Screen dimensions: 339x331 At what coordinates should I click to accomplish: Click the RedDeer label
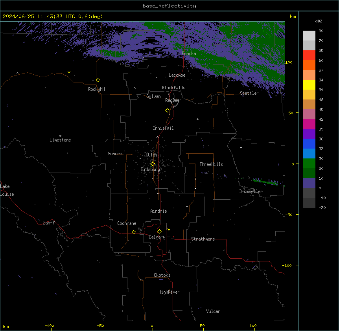pos(173,100)
